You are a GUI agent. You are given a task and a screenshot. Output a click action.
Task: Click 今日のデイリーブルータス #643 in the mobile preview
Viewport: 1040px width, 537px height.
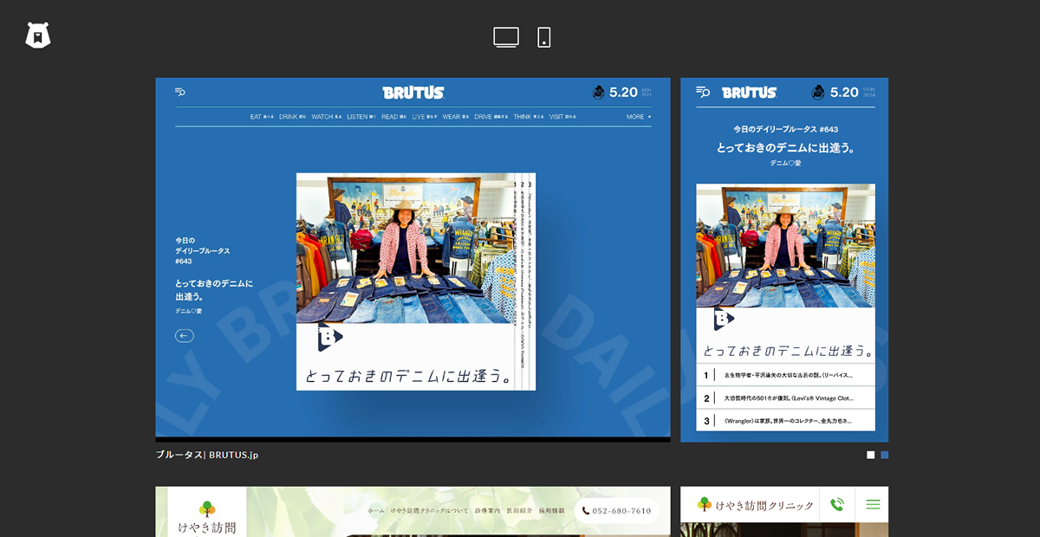point(786,129)
